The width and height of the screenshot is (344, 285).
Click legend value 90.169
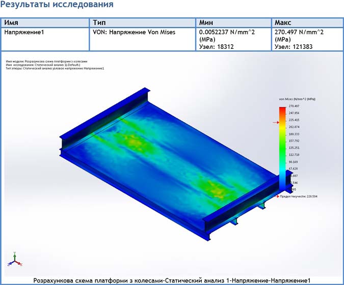(294, 162)
